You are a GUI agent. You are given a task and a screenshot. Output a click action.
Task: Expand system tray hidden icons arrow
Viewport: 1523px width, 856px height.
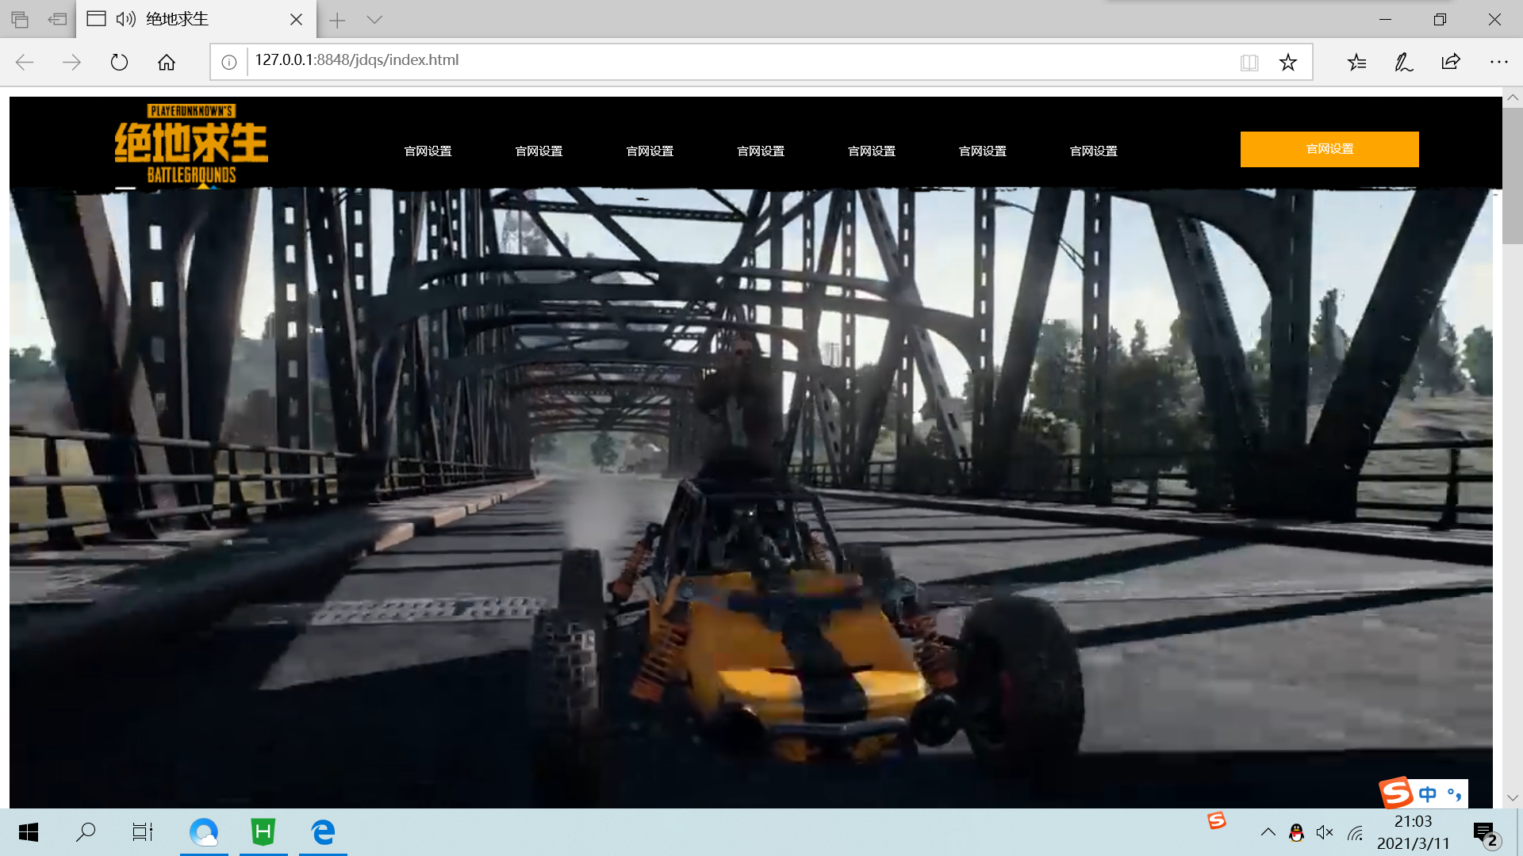(x=1268, y=832)
